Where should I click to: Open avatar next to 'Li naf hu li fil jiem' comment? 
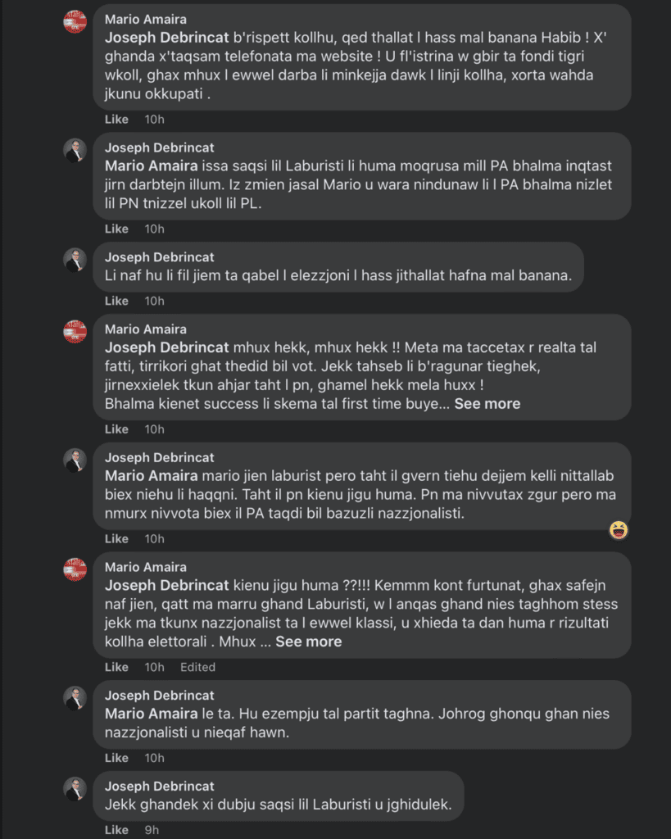75,259
